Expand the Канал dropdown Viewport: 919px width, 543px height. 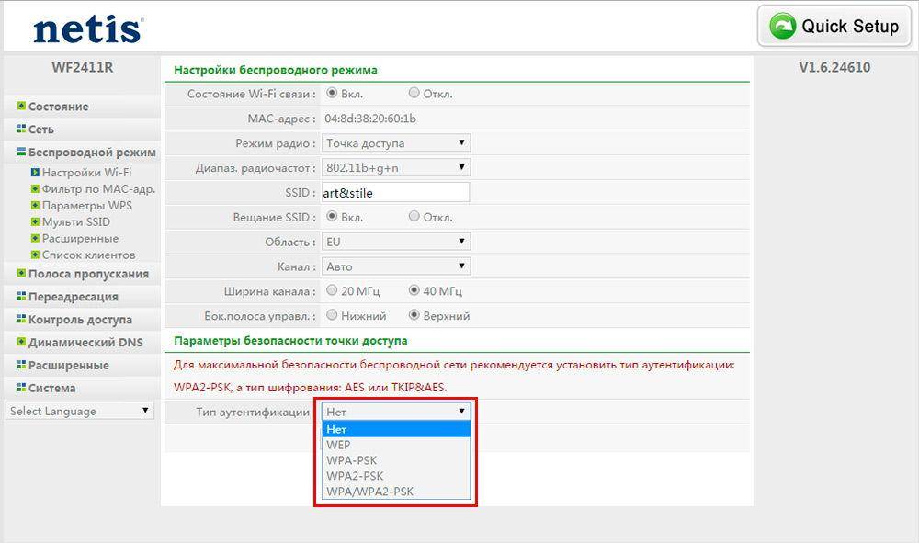(396, 266)
